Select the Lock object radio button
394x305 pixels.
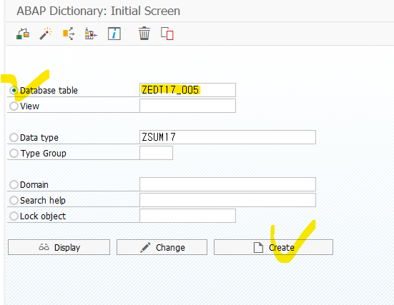pyautogui.click(x=14, y=216)
